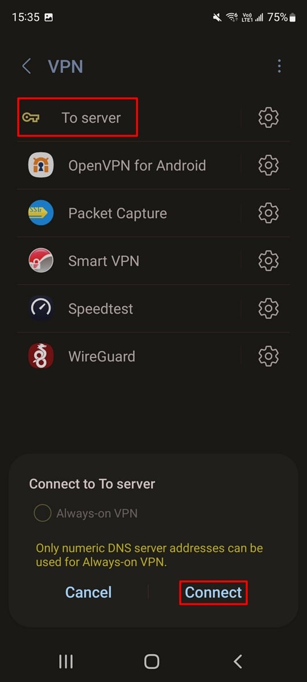The image size is (307, 682).
Task: Open Speedtest settings gear
Action: (x=268, y=309)
